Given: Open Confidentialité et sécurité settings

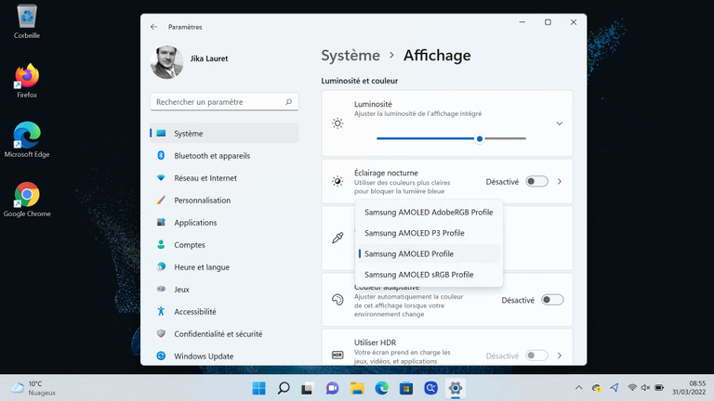Looking at the screenshot, I should pos(224,334).
